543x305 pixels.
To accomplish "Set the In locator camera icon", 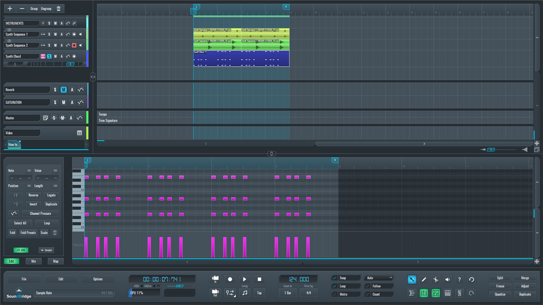I will (215, 279).
